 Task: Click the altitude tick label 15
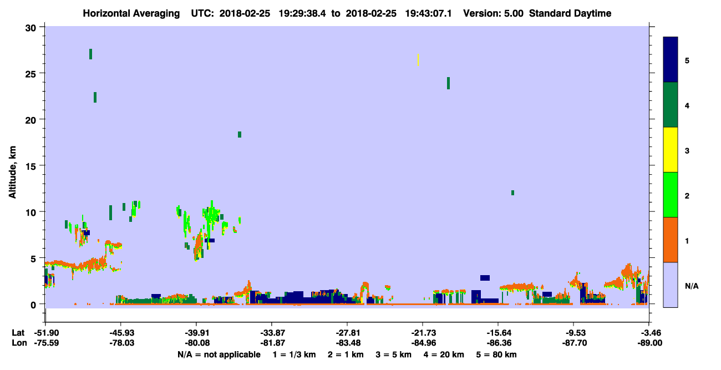[32, 166]
